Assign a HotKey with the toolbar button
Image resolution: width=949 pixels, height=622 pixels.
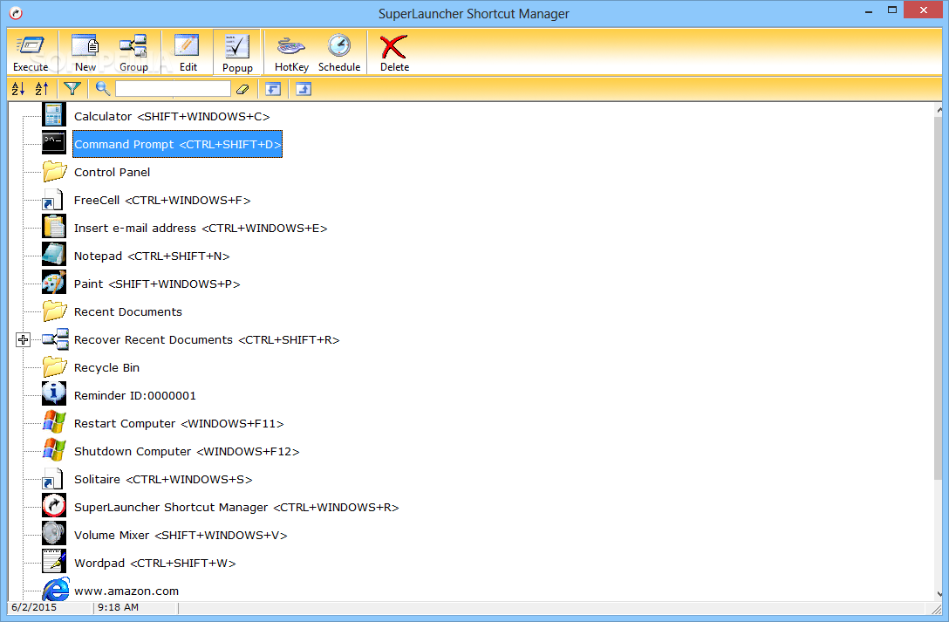(x=291, y=52)
